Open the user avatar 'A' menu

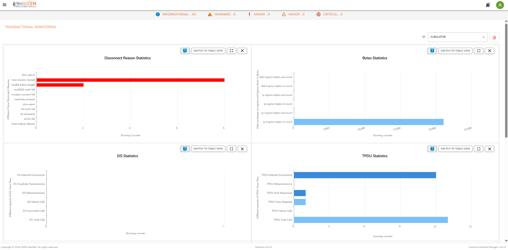pos(500,5)
